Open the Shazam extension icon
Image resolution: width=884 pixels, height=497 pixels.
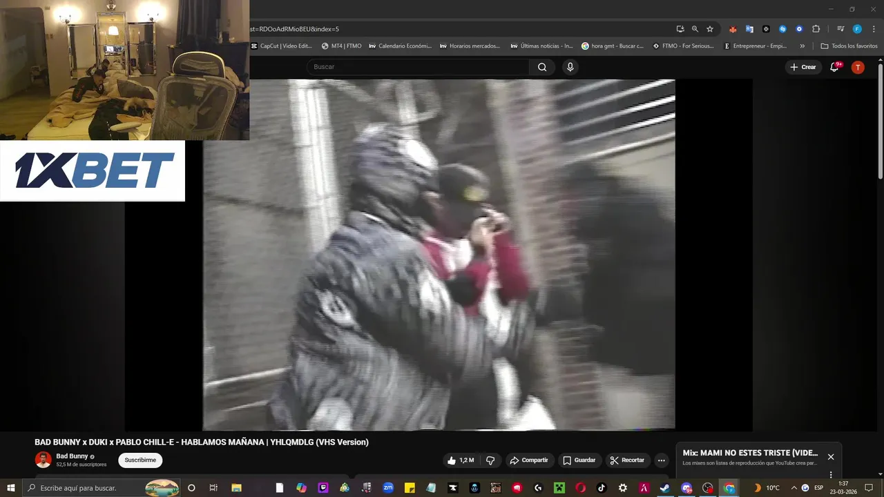tap(782, 29)
